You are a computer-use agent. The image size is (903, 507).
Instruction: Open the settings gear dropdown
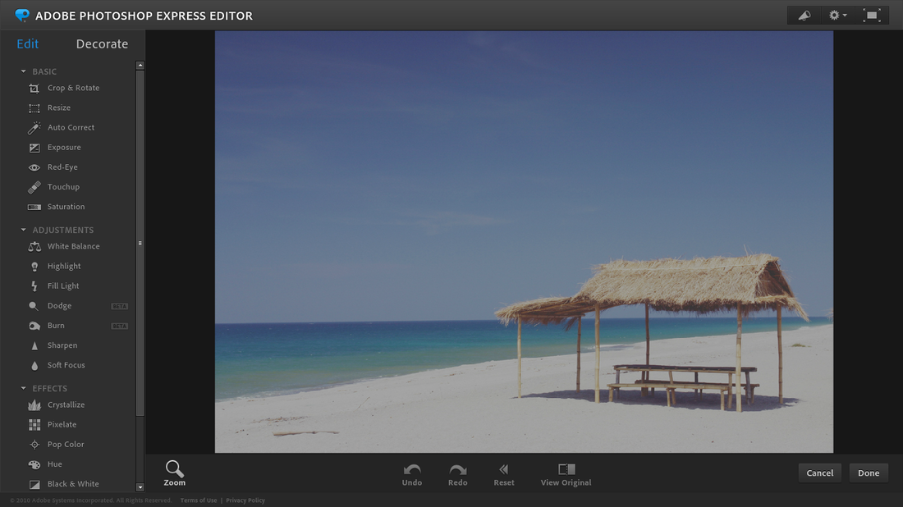click(837, 16)
